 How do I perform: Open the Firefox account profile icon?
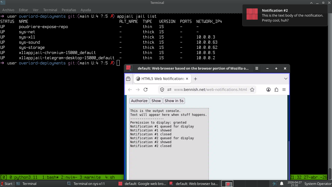268,90
